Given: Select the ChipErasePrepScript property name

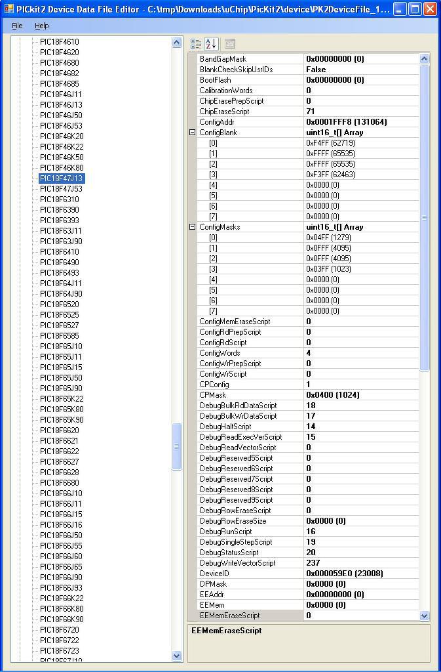Looking at the screenshot, I should click(x=231, y=101).
